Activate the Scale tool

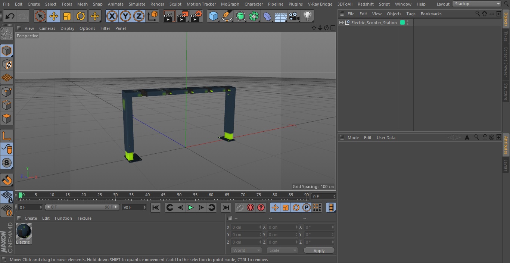pyautogui.click(x=67, y=16)
